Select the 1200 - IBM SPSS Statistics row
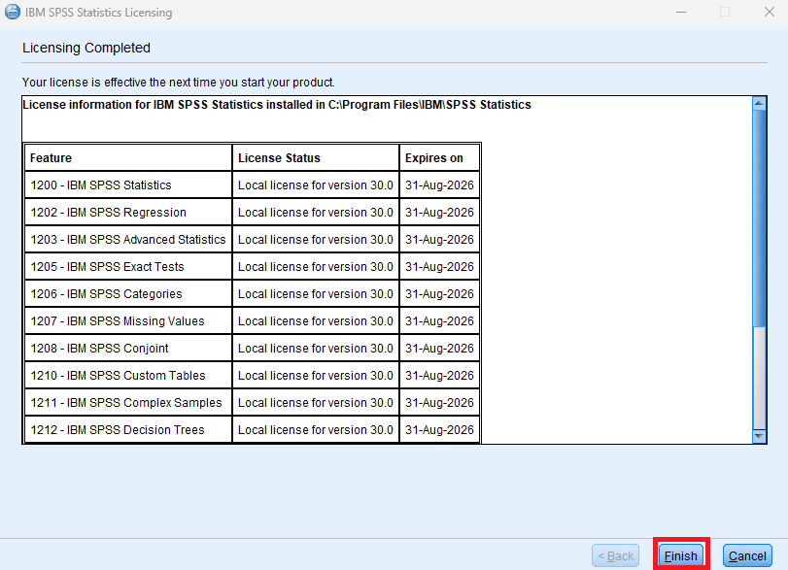Viewport: 788px width, 570px height. (x=100, y=185)
